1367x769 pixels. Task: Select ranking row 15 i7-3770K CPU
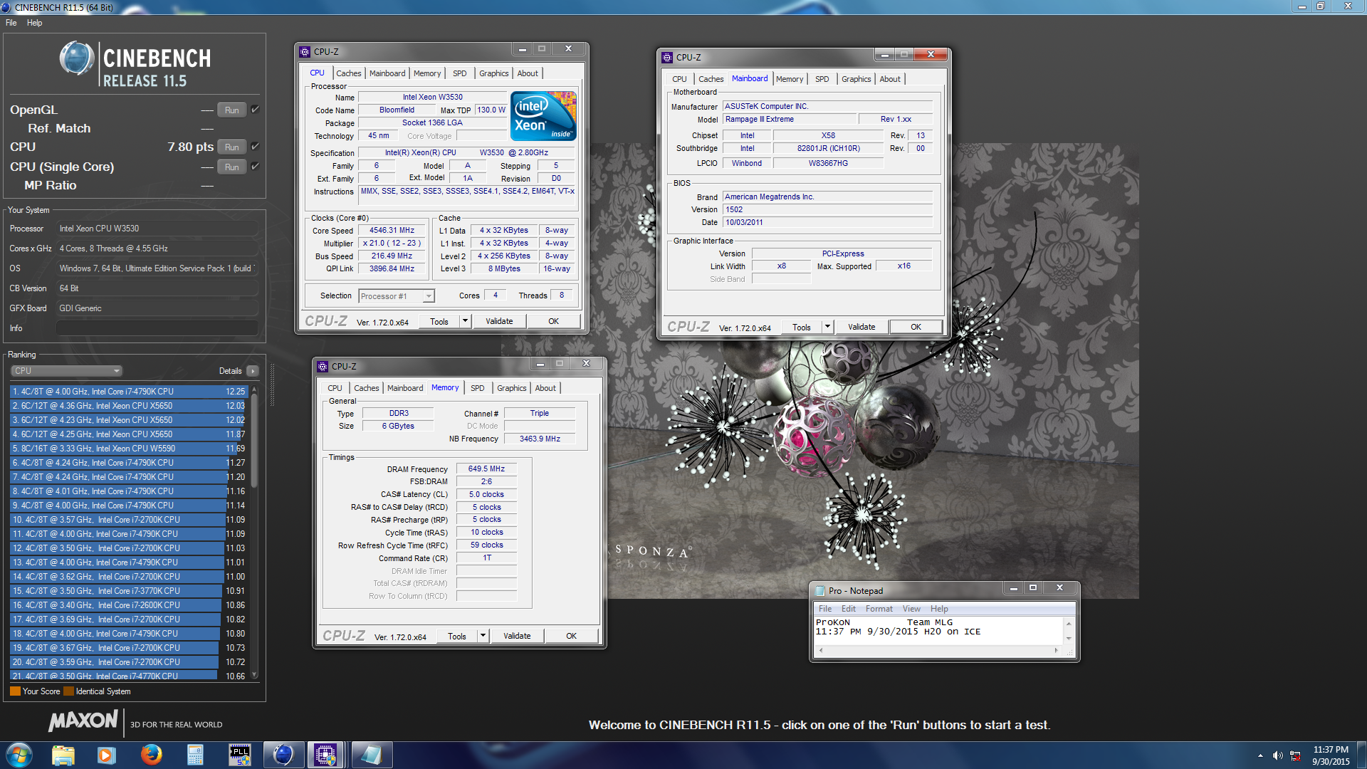128,590
